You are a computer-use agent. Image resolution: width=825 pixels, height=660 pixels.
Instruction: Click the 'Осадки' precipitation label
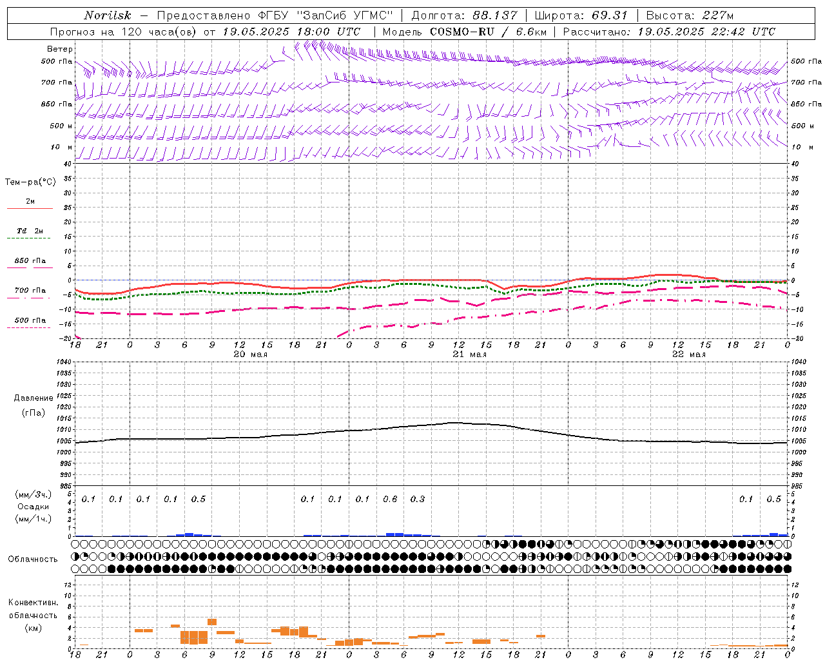[x=34, y=507]
